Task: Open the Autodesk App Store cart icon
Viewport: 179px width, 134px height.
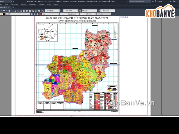Action: click(171, 1)
